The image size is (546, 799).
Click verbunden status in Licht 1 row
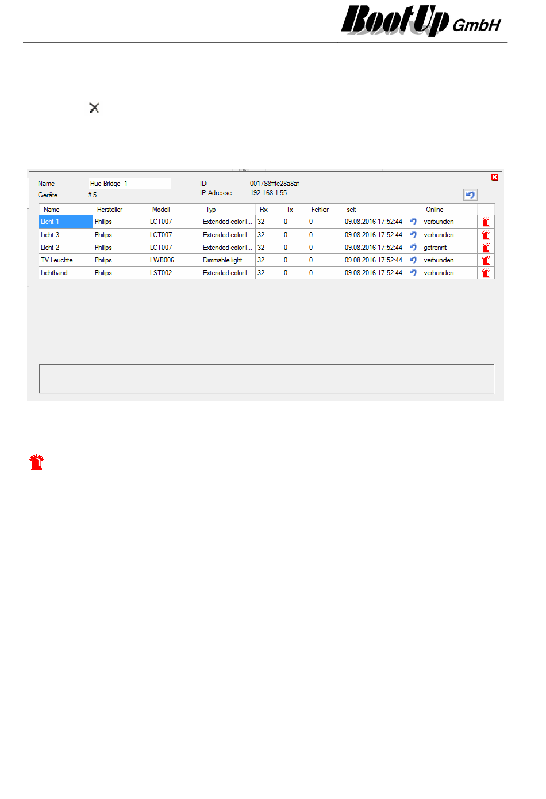(449, 222)
